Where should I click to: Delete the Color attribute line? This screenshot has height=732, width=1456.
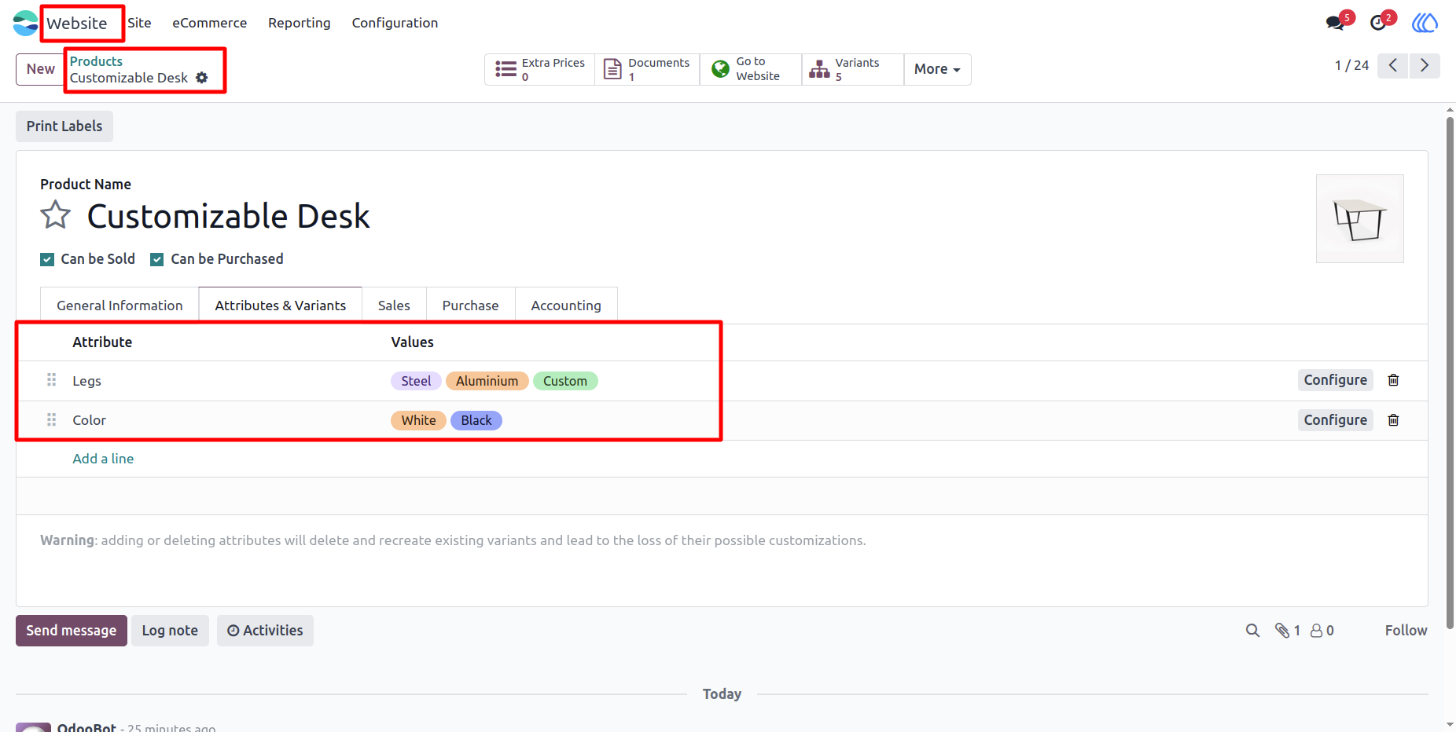[1393, 420]
